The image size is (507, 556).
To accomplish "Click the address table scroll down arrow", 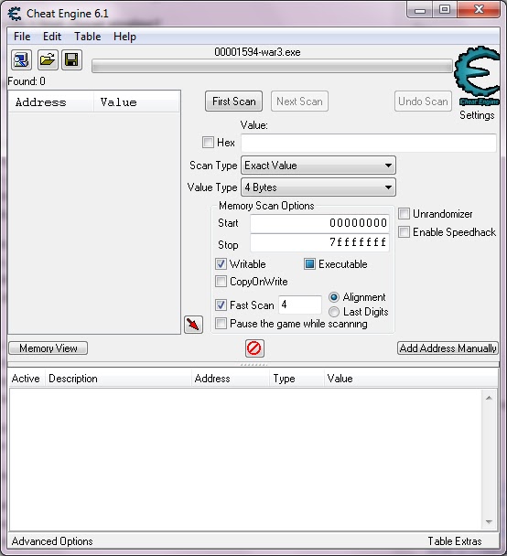I will [489, 522].
